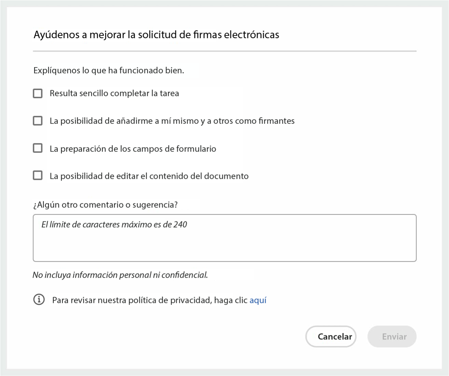Enable the "preparación de los campos de formulario" checkbox

pyautogui.click(x=38, y=148)
